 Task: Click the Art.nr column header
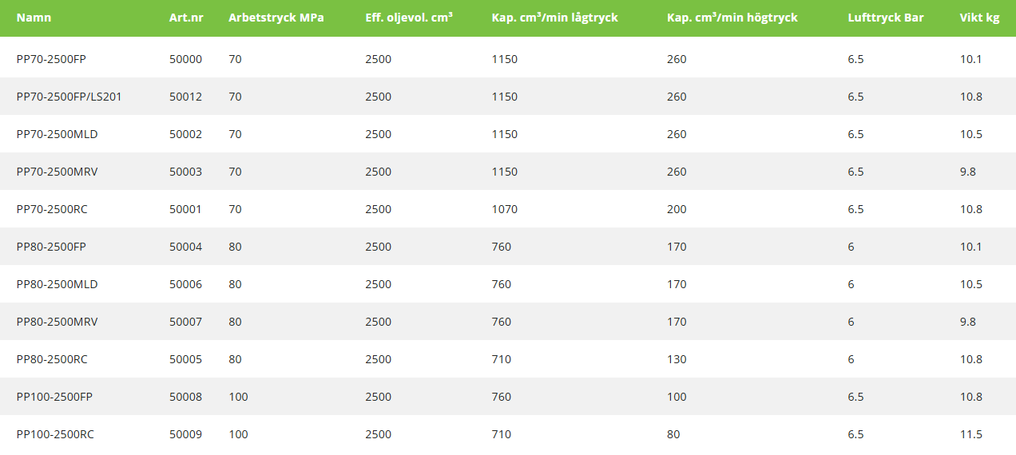point(186,18)
